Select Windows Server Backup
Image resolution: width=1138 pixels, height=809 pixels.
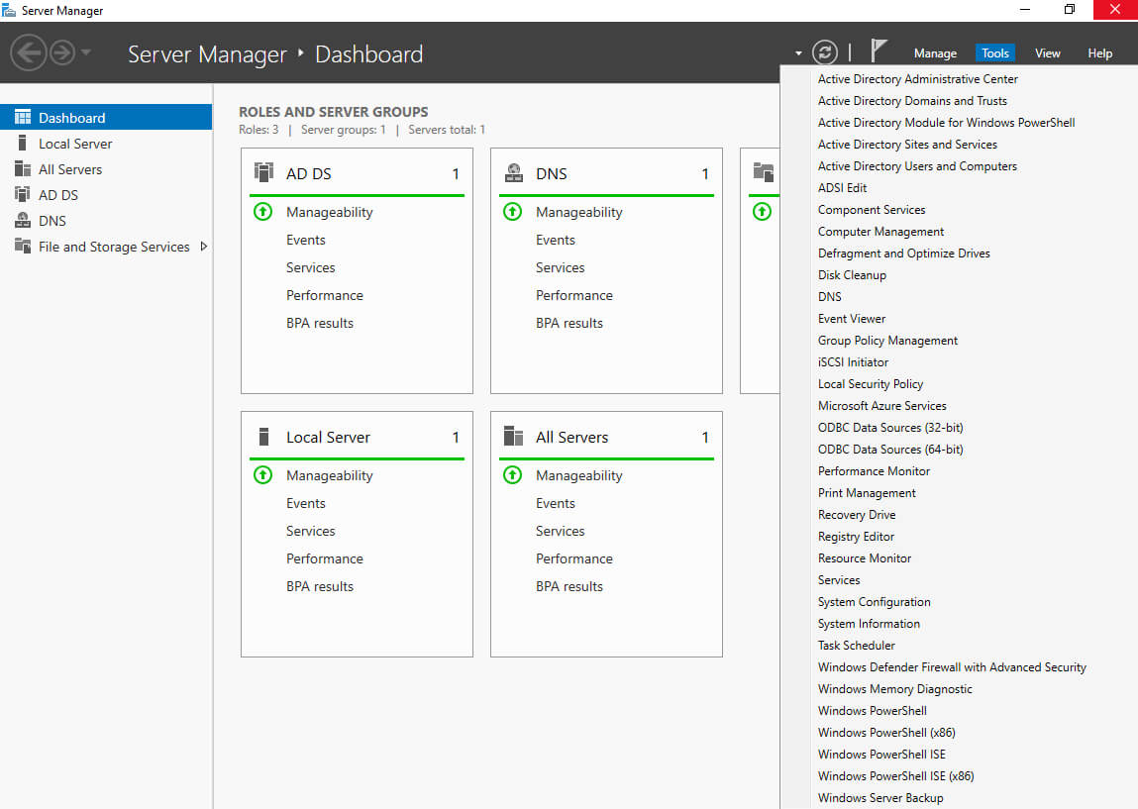(880, 797)
